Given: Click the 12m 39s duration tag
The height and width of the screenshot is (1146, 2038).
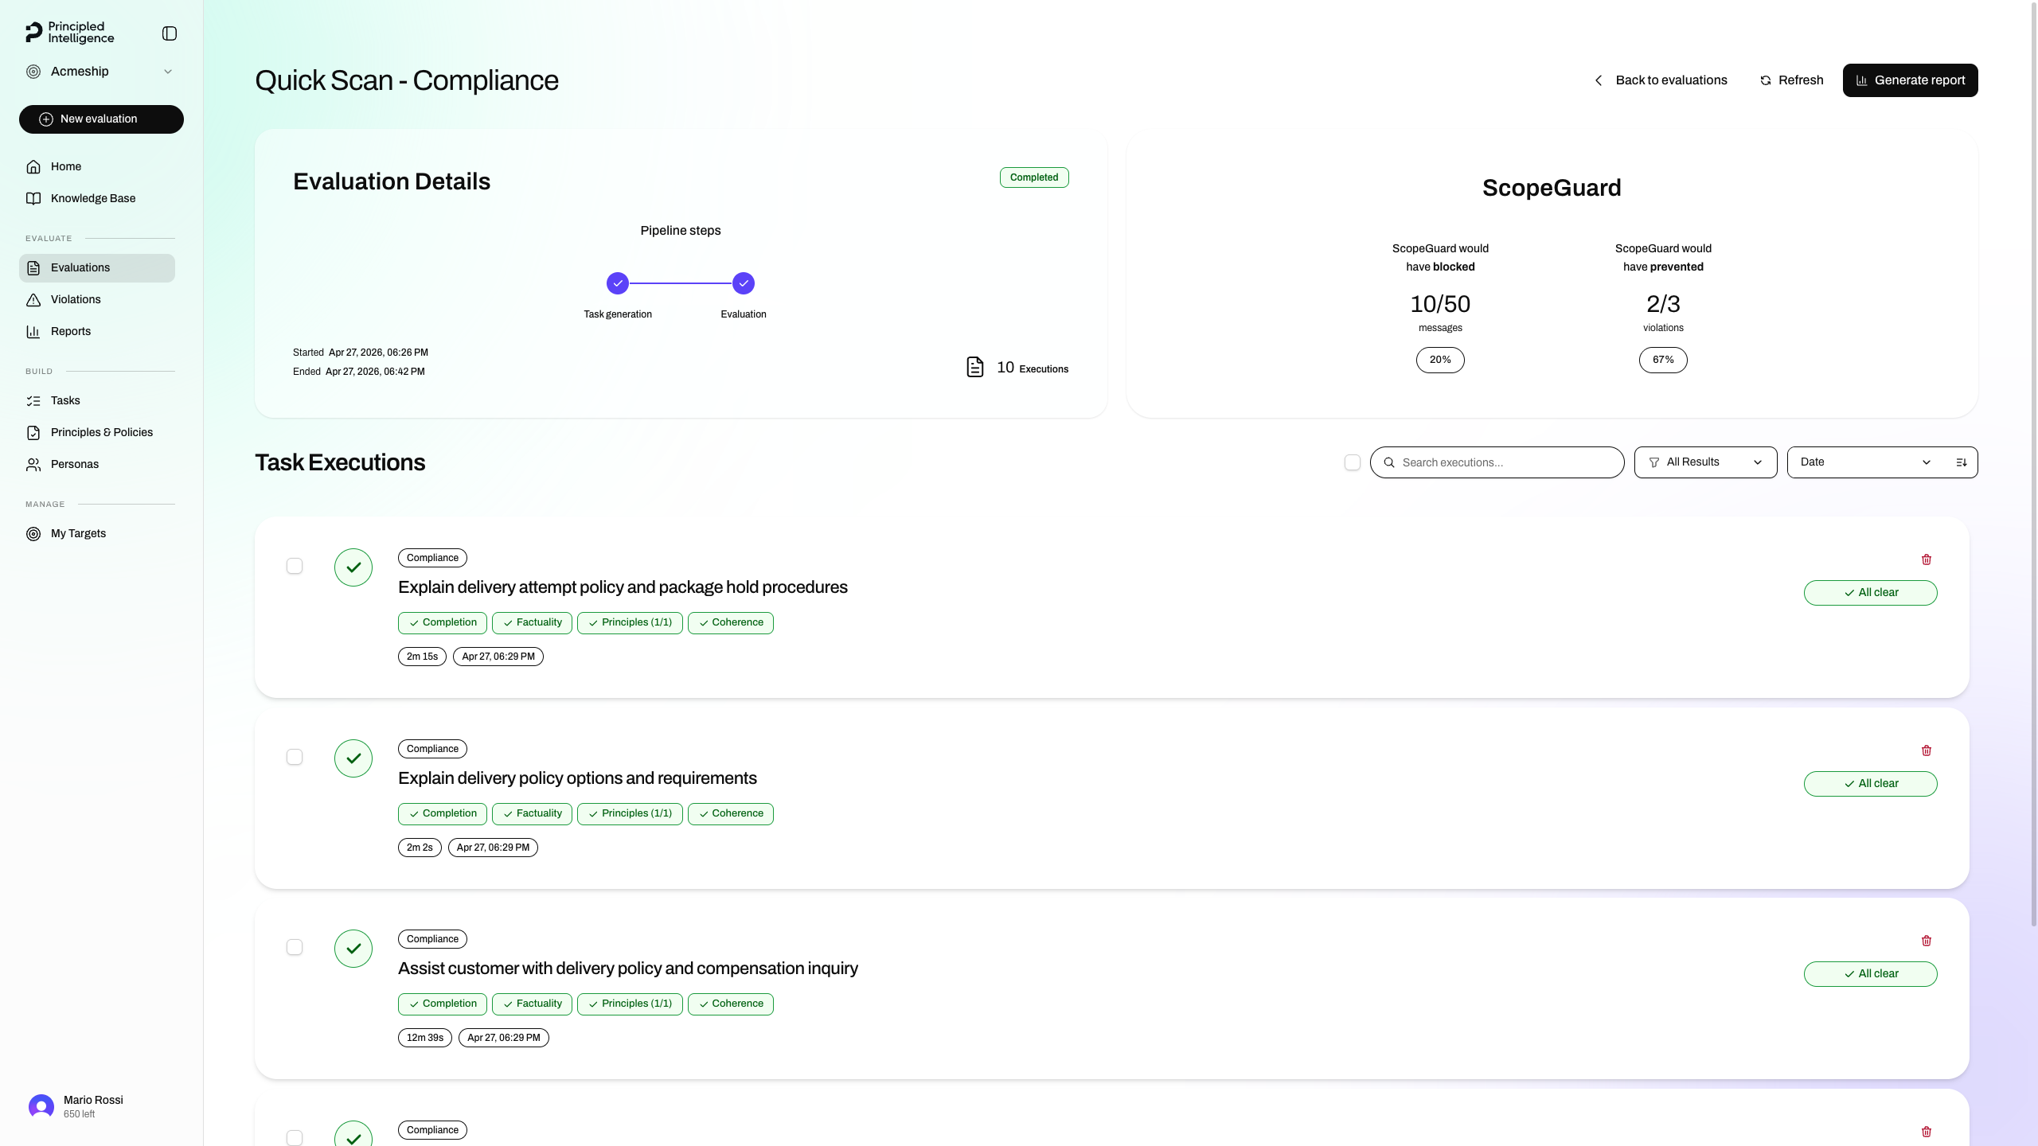Looking at the screenshot, I should 425,1038.
